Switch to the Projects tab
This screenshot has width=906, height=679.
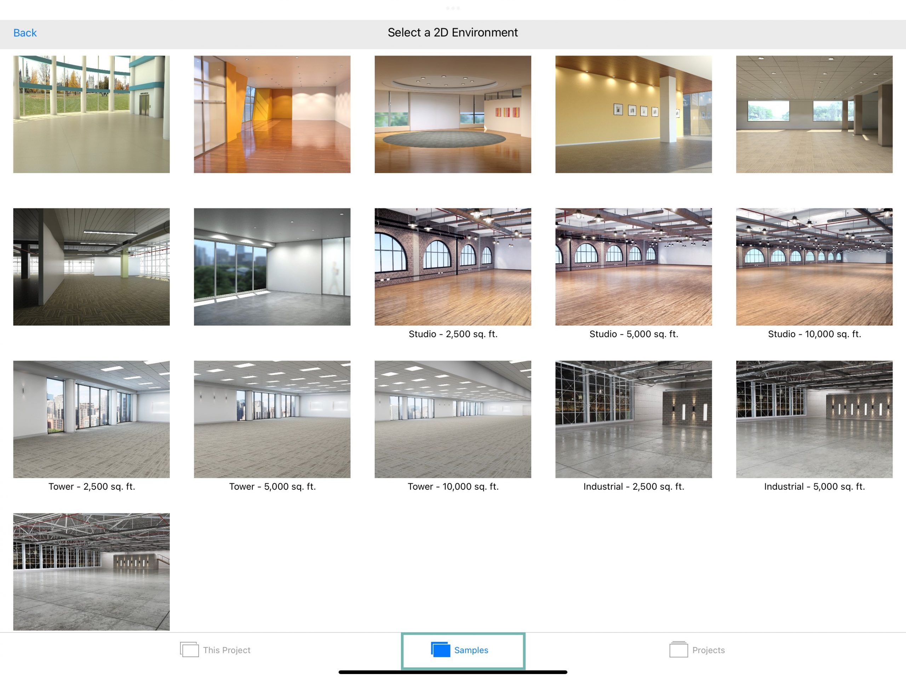(697, 650)
